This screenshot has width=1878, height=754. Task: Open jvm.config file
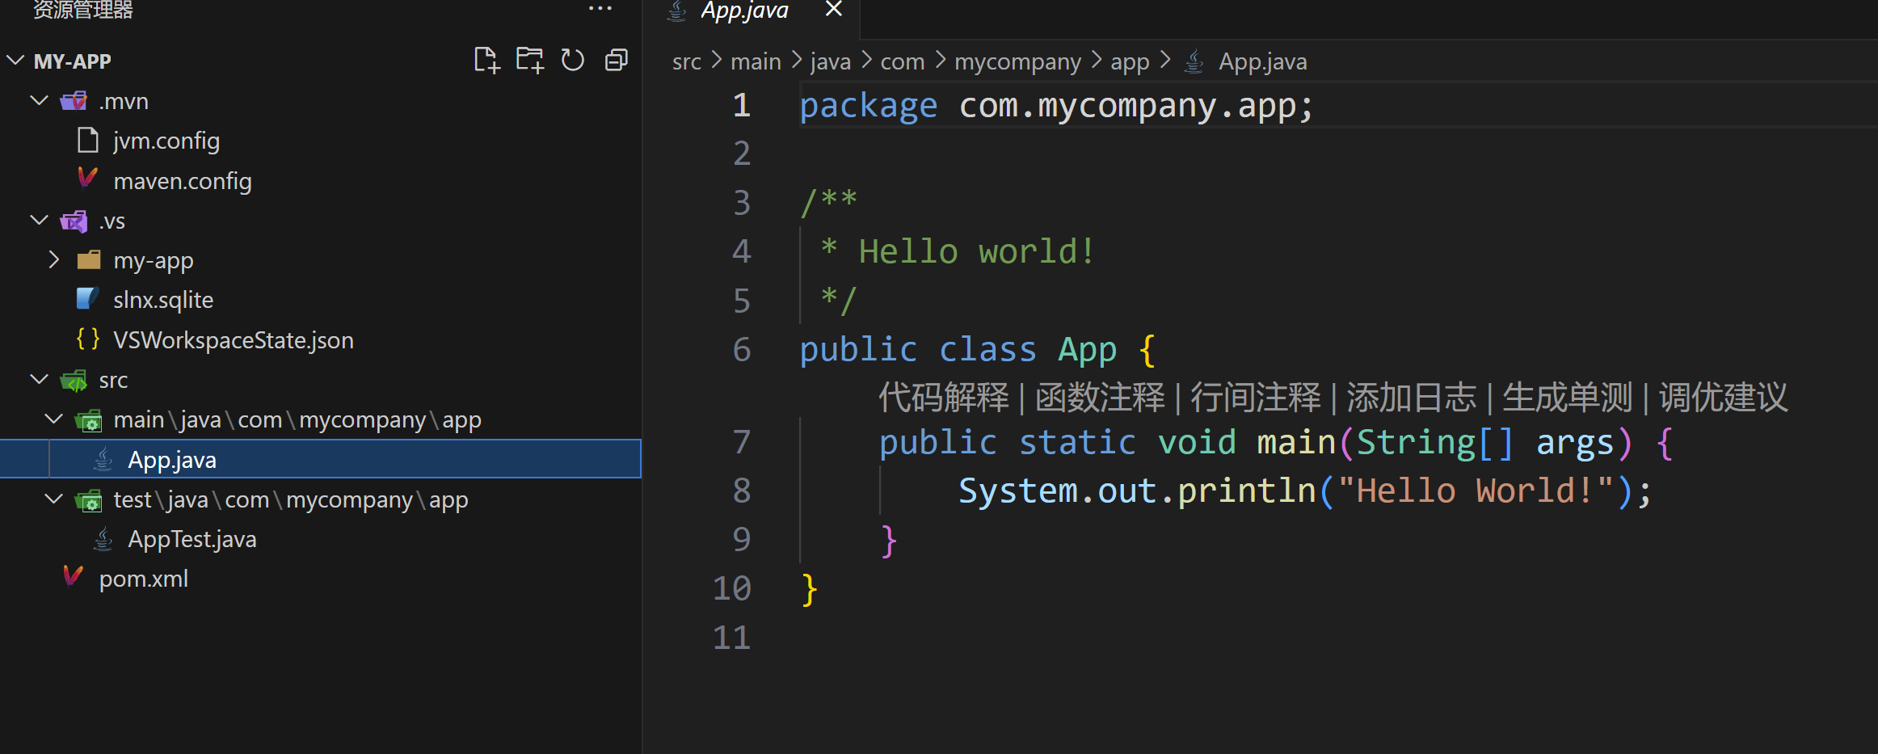pyautogui.click(x=166, y=141)
